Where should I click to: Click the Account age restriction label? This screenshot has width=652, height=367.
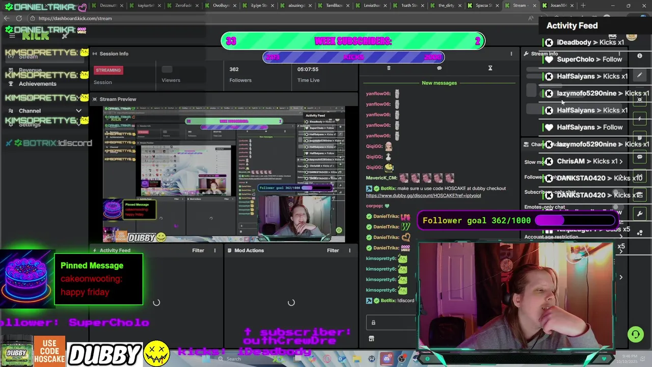[551, 237]
